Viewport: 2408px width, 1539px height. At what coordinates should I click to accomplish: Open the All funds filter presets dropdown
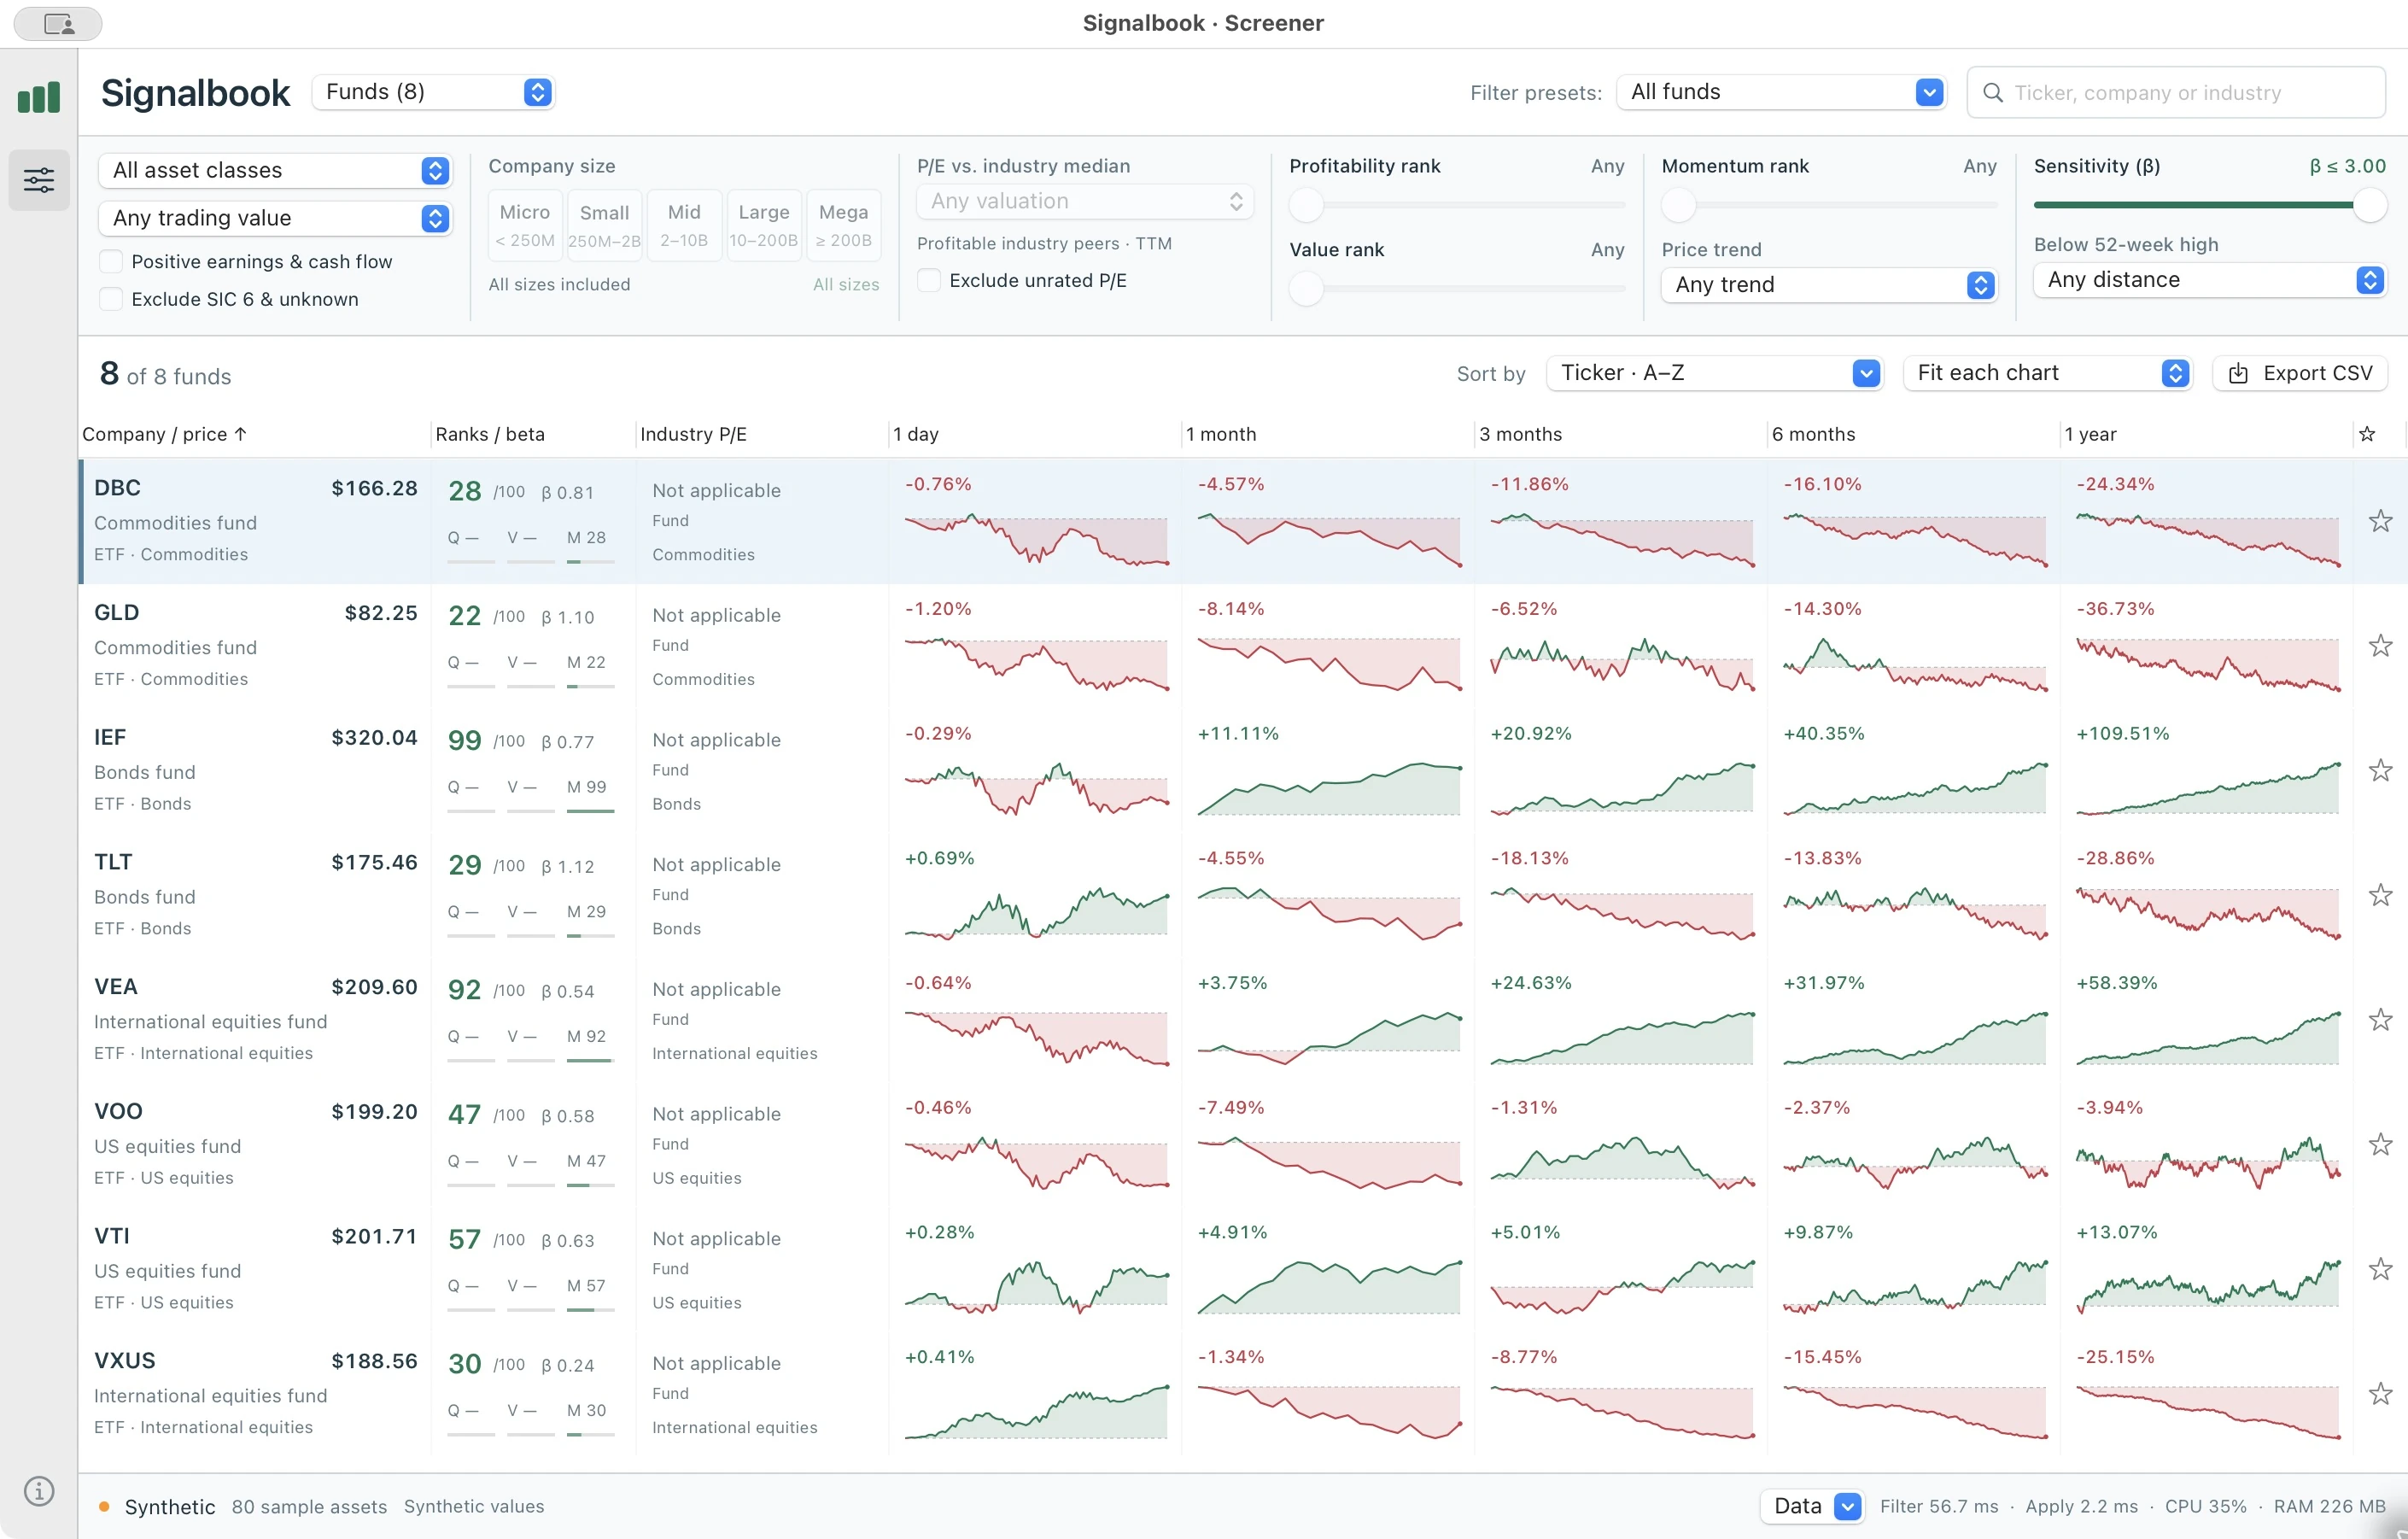[x=1781, y=92]
